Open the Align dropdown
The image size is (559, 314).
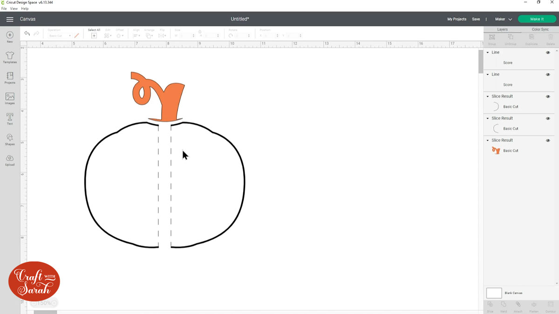pos(136,36)
